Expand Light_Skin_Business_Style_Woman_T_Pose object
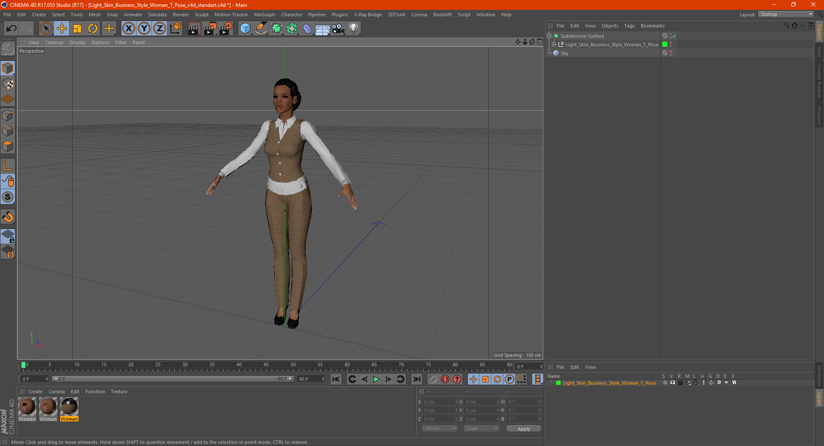This screenshot has width=824, height=446. coord(554,45)
